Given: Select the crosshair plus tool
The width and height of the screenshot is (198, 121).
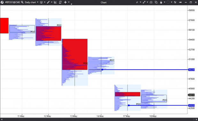Looking at the screenshot, I should click(65, 2).
